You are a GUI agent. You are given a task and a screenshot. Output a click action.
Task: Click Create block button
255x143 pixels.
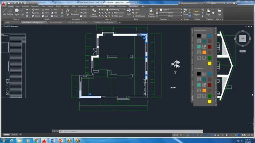135,10
